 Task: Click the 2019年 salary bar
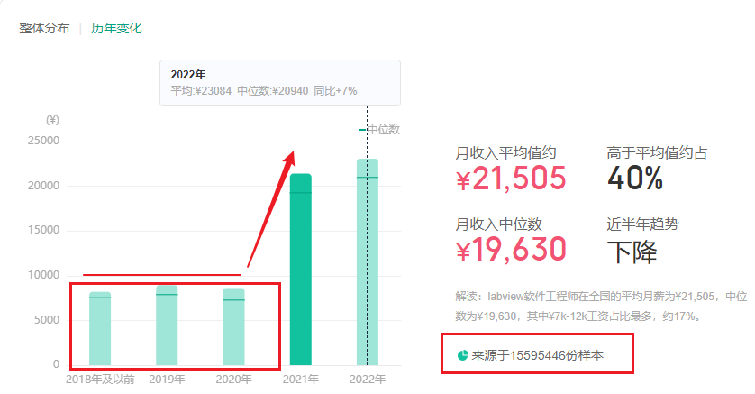coord(167,325)
